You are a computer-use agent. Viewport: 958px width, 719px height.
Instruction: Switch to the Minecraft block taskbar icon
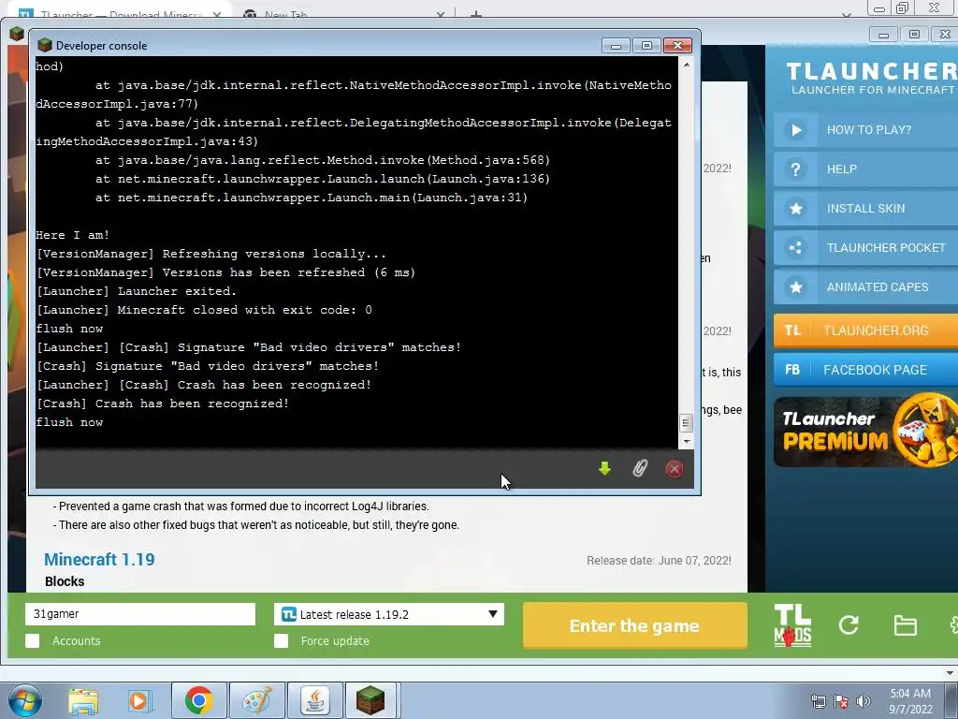point(370,700)
